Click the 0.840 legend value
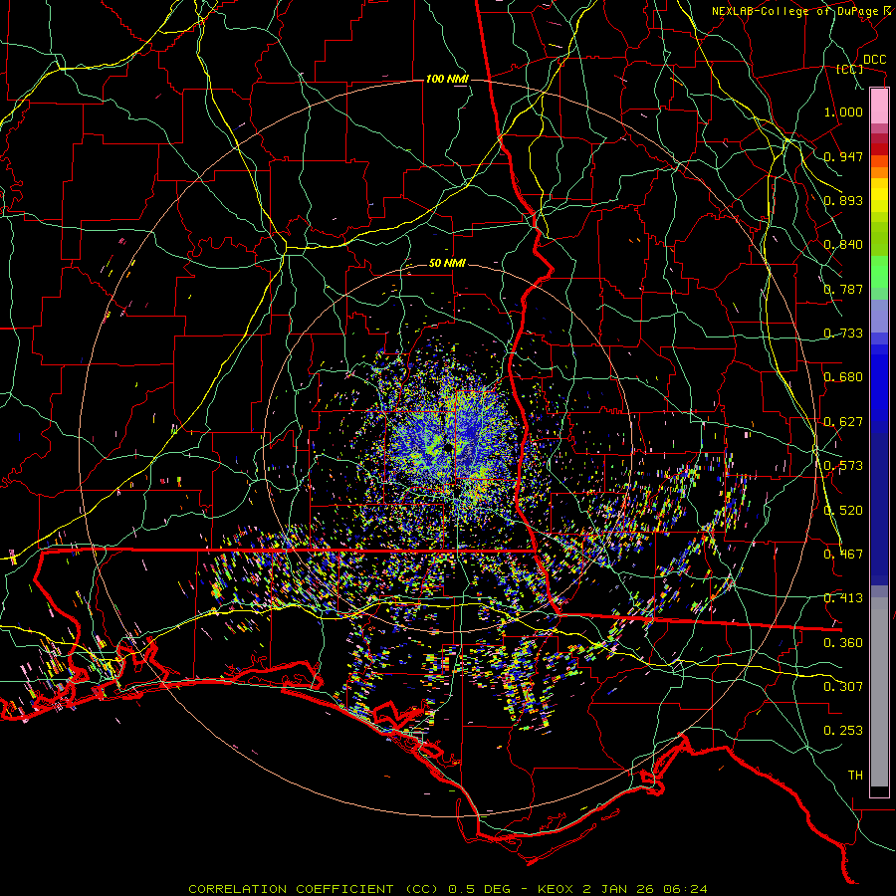The height and width of the screenshot is (896, 896). pos(843,245)
